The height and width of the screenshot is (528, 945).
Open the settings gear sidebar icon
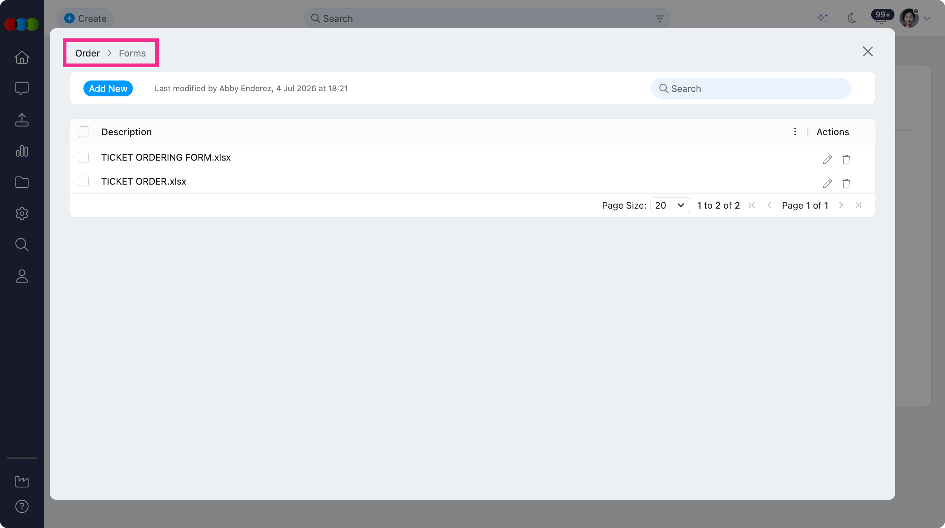tap(22, 213)
